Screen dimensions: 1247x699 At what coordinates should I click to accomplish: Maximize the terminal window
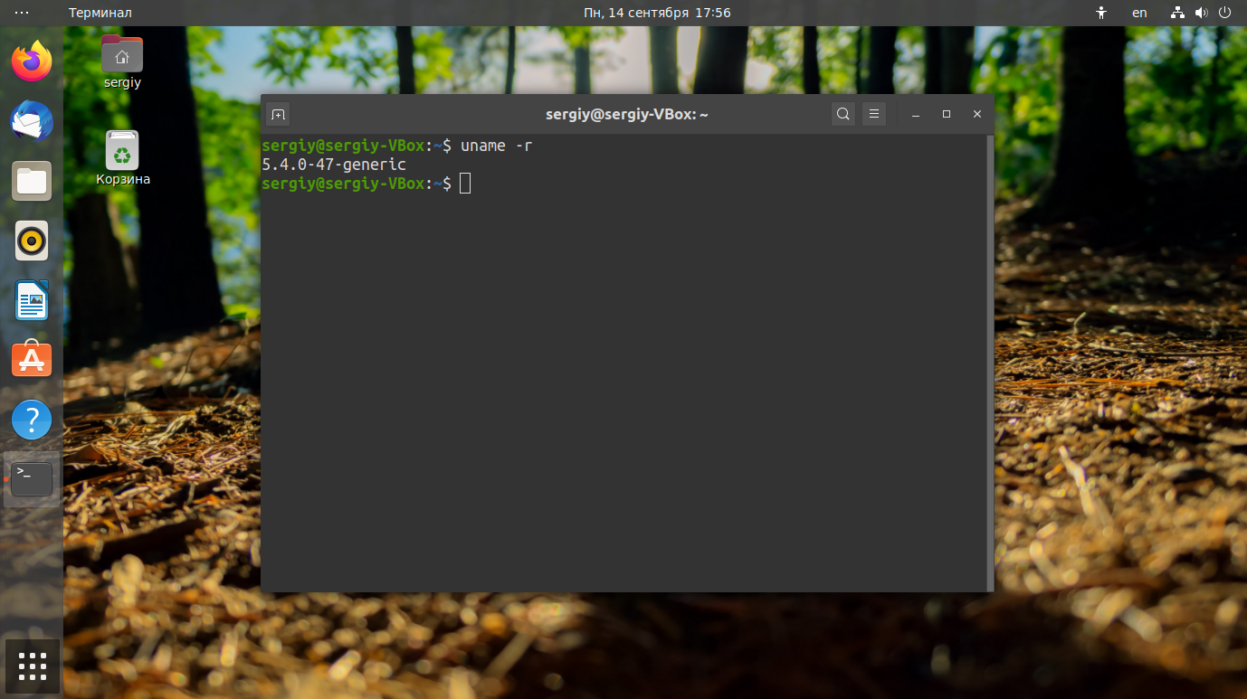click(947, 114)
